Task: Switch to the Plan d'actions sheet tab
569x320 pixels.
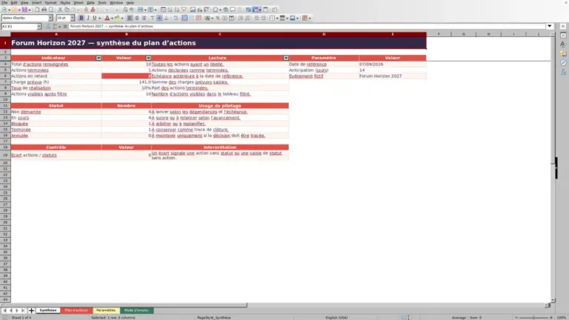Action: 76,310
